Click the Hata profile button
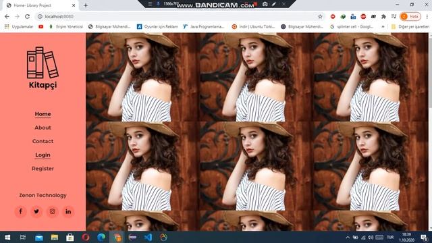The height and width of the screenshot is (243, 432). (x=410, y=16)
